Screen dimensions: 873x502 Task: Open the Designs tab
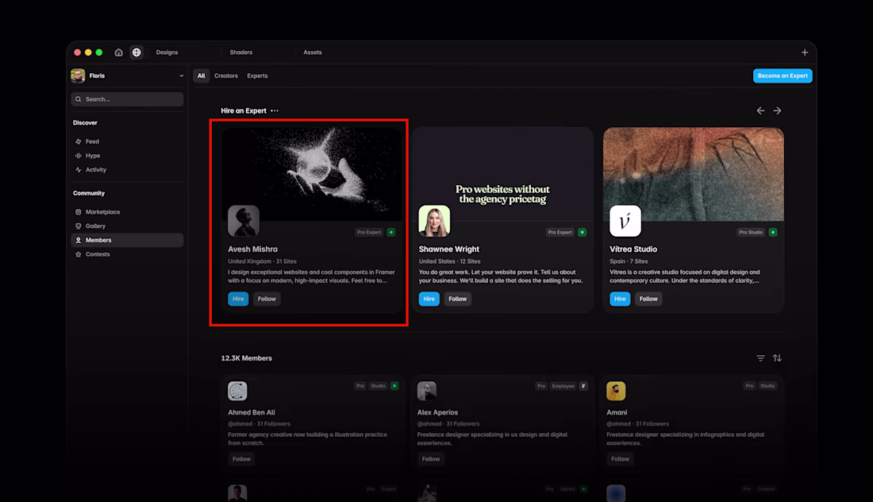click(x=167, y=52)
